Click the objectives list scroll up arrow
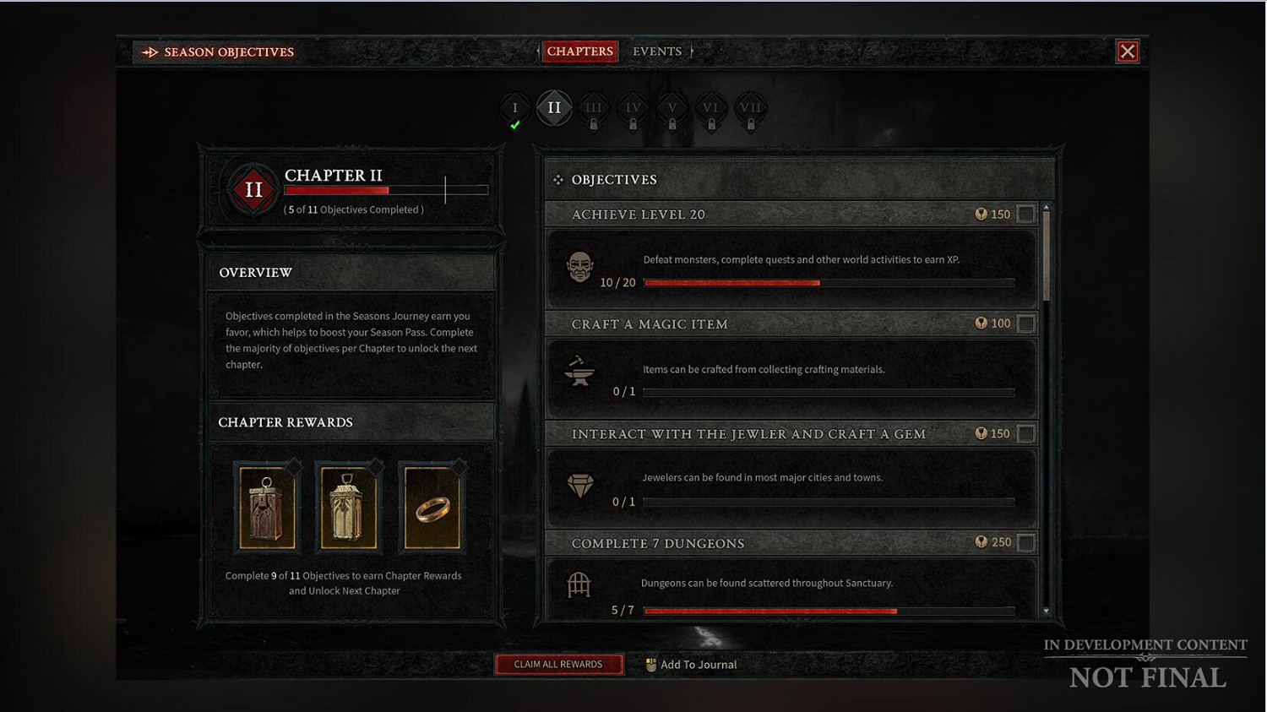Screen dimensions: 1267x712 (1046, 207)
